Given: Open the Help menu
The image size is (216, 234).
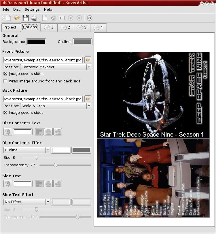Looking at the screenshot, I should 48,10.
